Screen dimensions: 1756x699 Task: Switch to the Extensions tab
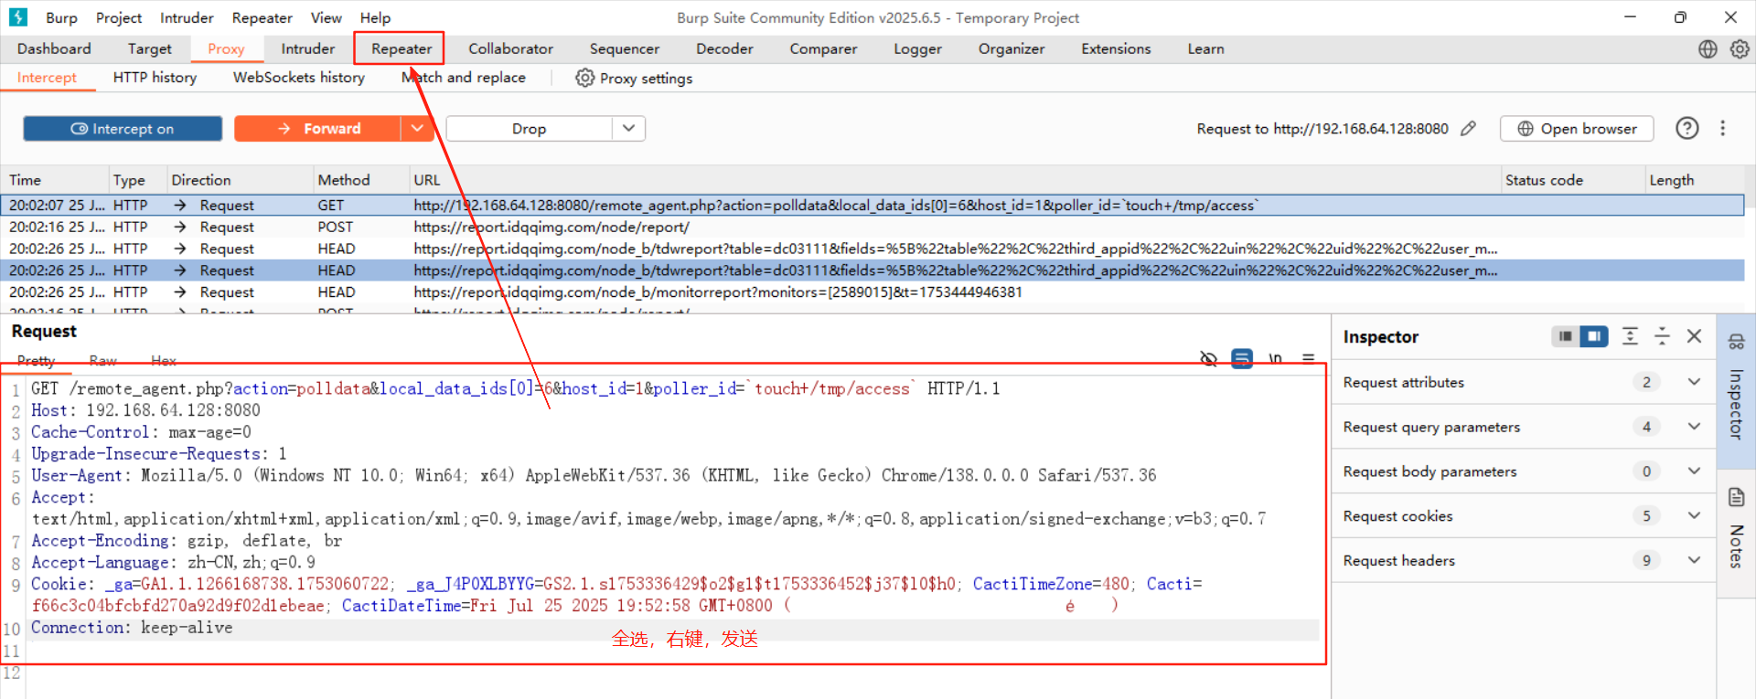pos(1116,49)
